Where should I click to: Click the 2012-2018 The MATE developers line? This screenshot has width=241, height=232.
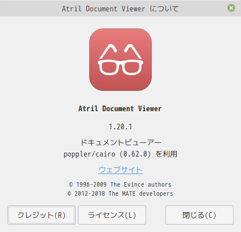pyautogui.click(x=120, y=193)
